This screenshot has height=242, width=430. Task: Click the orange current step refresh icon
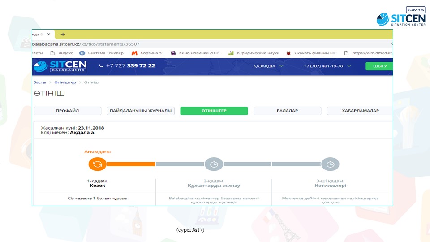point(97,164)
